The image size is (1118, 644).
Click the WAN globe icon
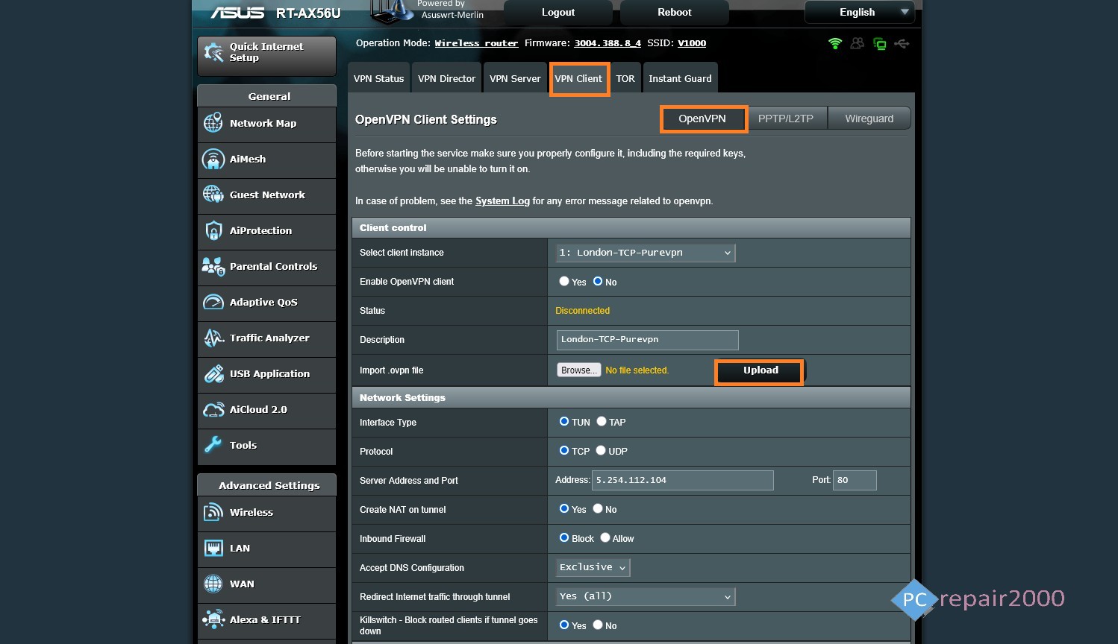click(213, 584)
